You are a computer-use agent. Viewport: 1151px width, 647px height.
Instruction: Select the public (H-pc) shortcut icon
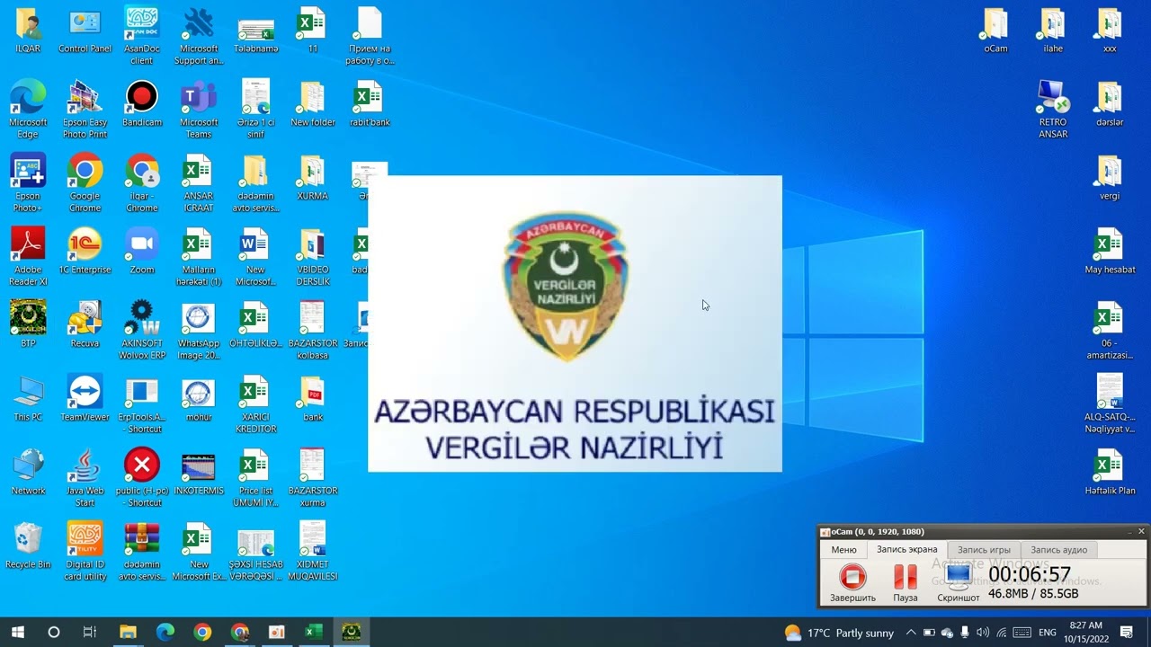click(x=141, y=478)
